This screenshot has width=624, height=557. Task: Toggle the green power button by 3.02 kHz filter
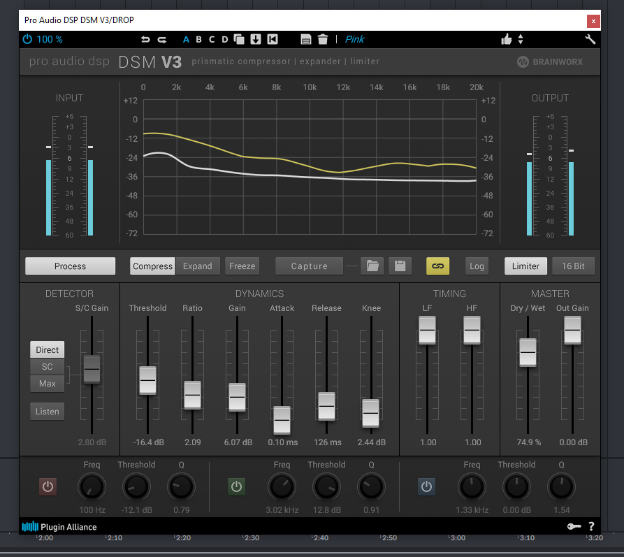click(236, 486)
